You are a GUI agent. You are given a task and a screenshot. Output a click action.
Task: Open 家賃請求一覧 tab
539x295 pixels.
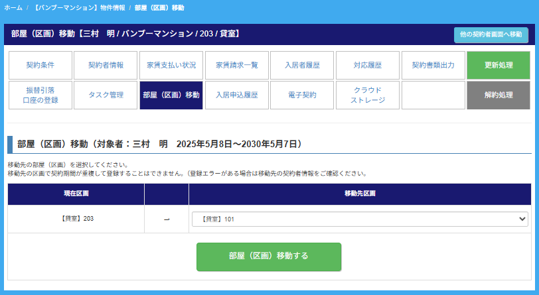coord(237,65)
